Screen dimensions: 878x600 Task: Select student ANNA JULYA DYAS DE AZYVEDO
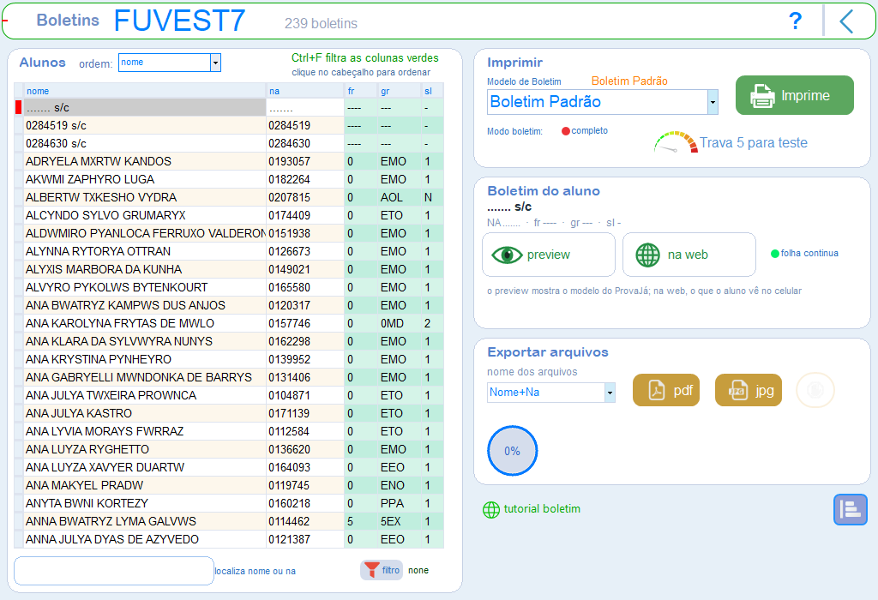click(144, 539)
